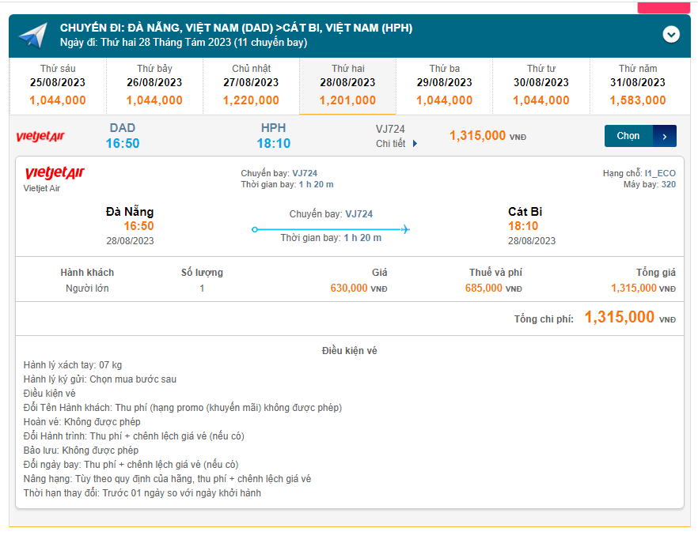Choose the Thứ ba 29/08/2023 date tab
698x543 pixels.
[x=444, y=85]
